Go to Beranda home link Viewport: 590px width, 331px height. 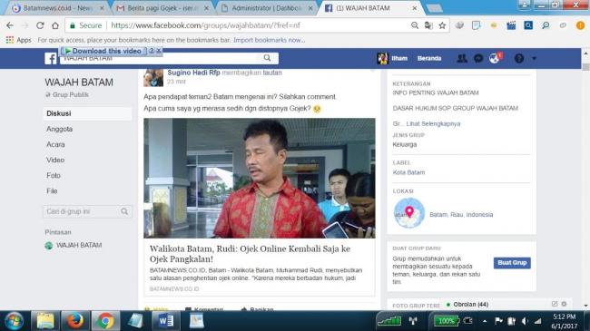[429, 58]
